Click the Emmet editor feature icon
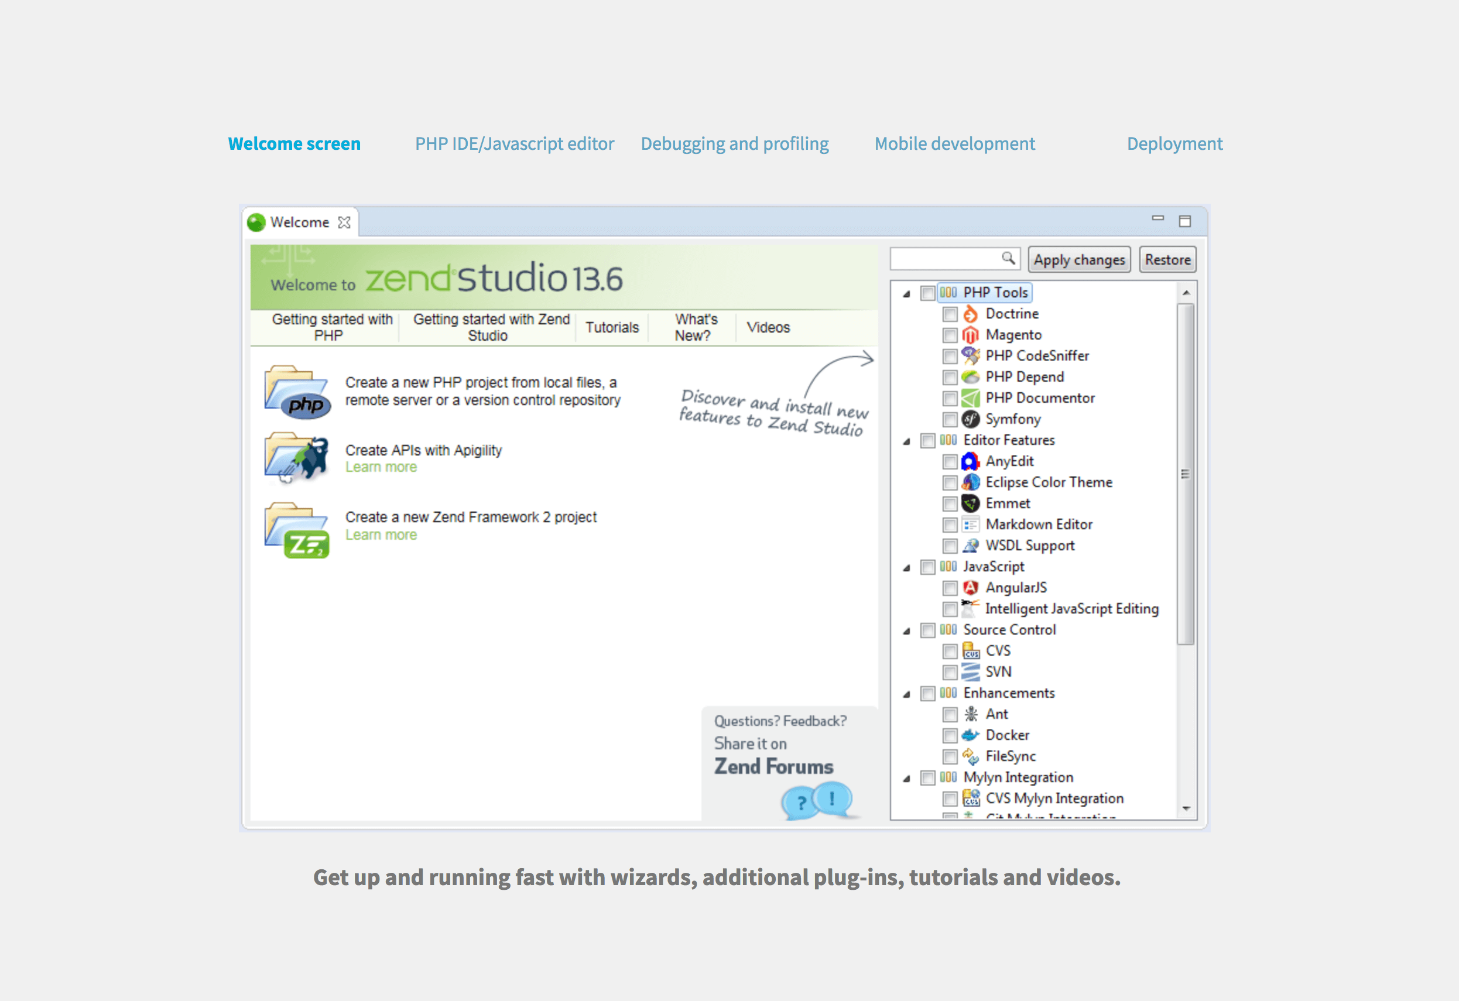The width and height of the screenshot is (1459, 1001). click(x=972, y=503)
